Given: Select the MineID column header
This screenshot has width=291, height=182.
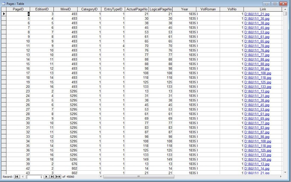Looking at the screenshot, I should pyautogui.click(x=66, y=9).
